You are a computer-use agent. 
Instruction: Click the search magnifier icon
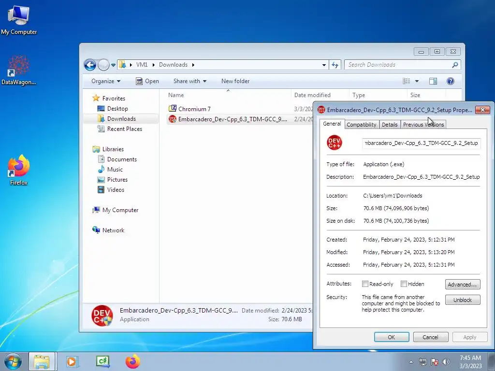click(455, 65)
